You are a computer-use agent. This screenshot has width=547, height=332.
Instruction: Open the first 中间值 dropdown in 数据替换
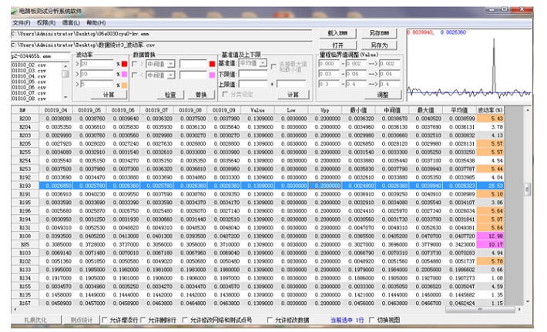click(170, 64)
